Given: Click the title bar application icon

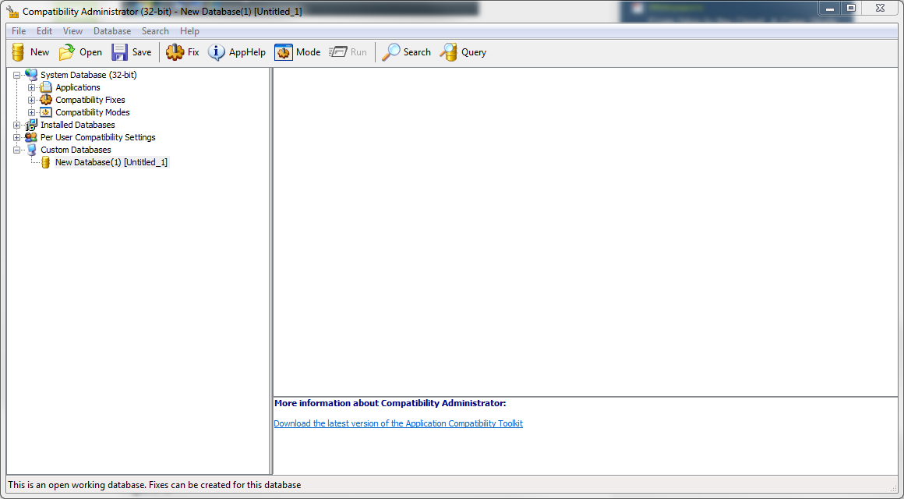Looking at the screenshot, I should [12, 11].
